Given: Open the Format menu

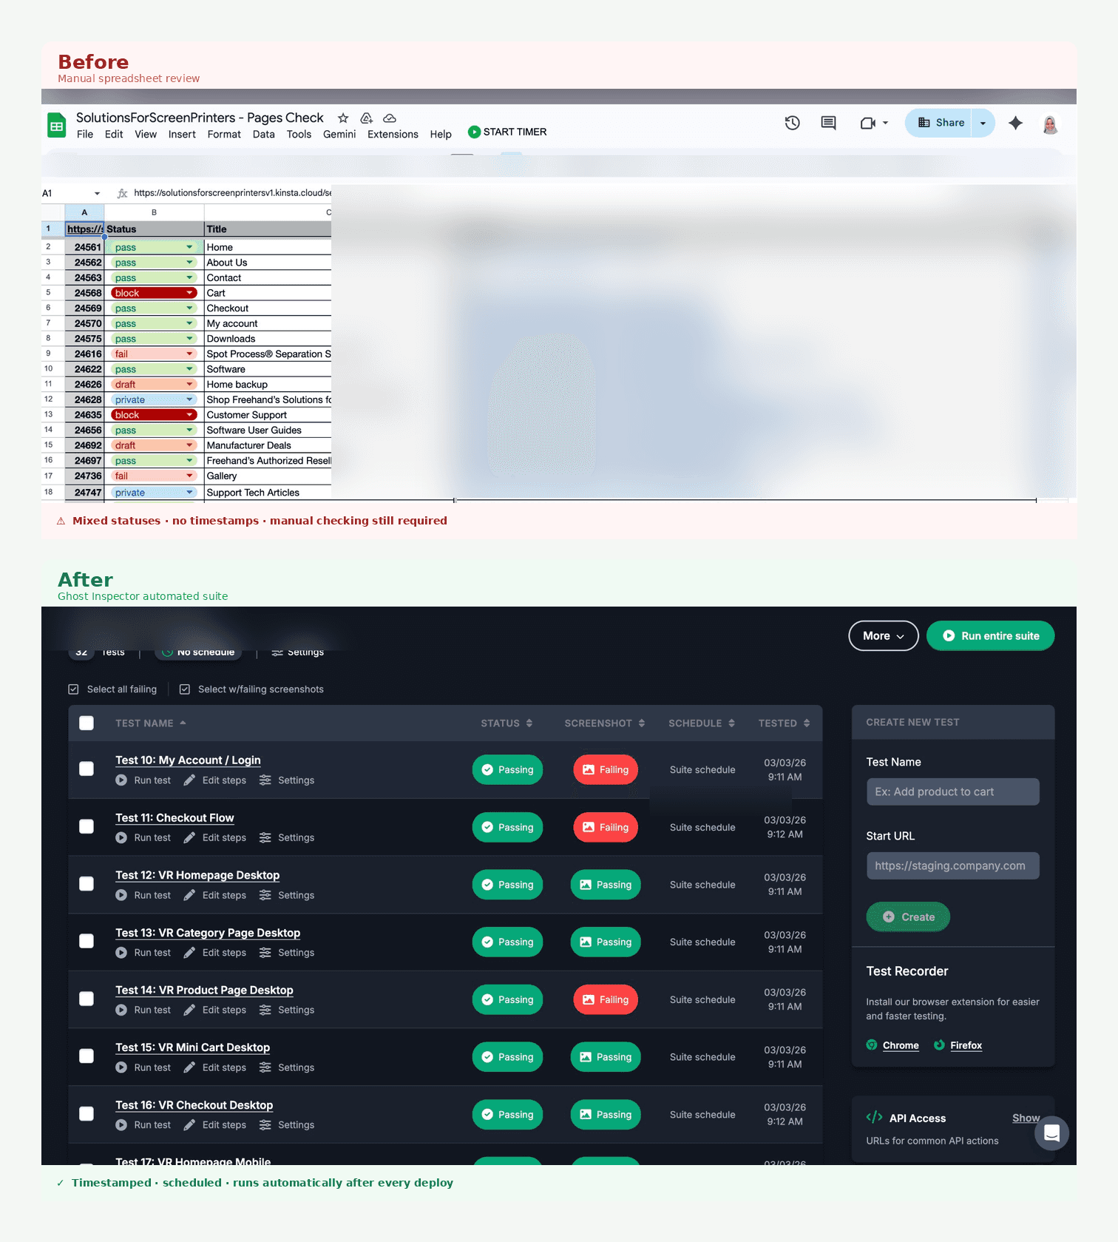Looking at the screenshot, I should pos(224,135).
